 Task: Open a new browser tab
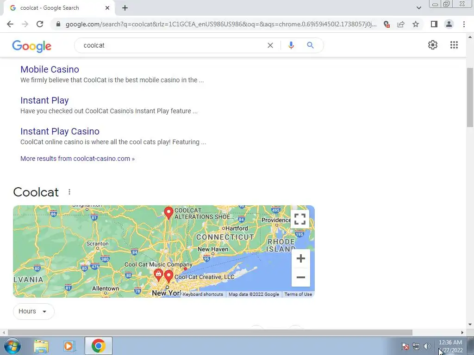point(125,8)
